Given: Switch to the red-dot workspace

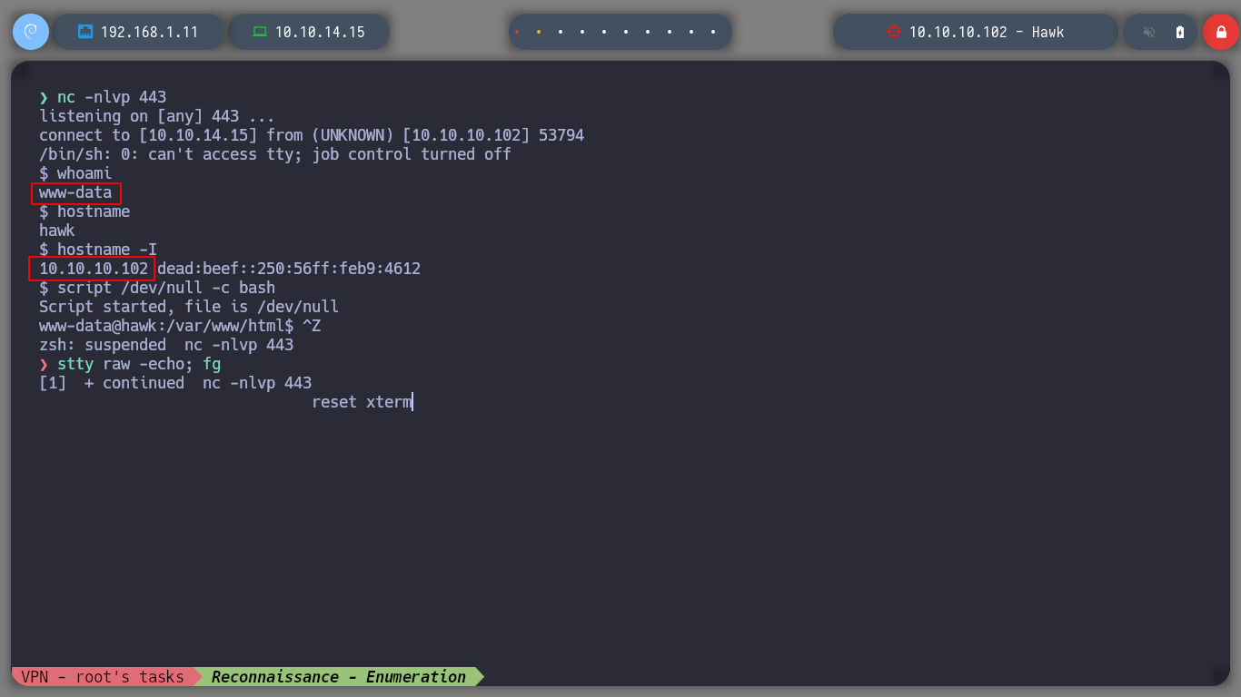Looking at the screenshot, I should (517, 32).
